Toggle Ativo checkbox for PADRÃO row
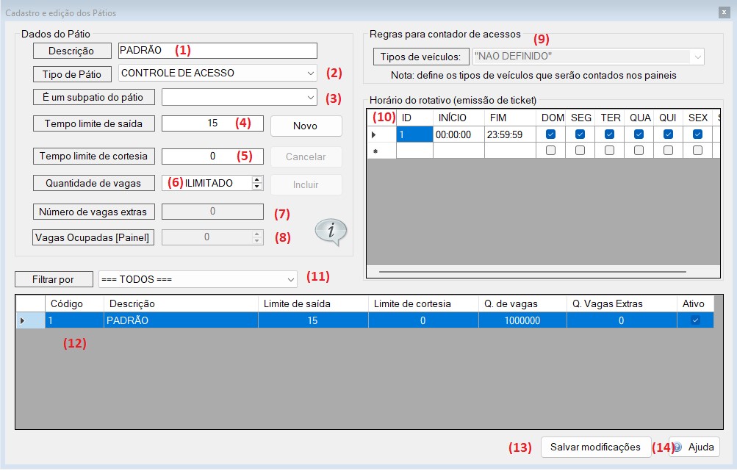Screen dimensions: 737x471 click(695, 320)
